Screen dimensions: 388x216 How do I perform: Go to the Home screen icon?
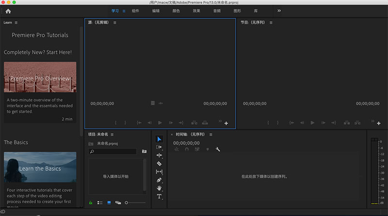pyautogui.click(x=8, y=11)
